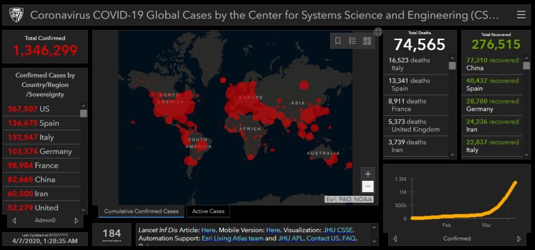Advance Confirmed chart to next view
Viewport: 535px width, 250px height.
(x=519, y=239)
